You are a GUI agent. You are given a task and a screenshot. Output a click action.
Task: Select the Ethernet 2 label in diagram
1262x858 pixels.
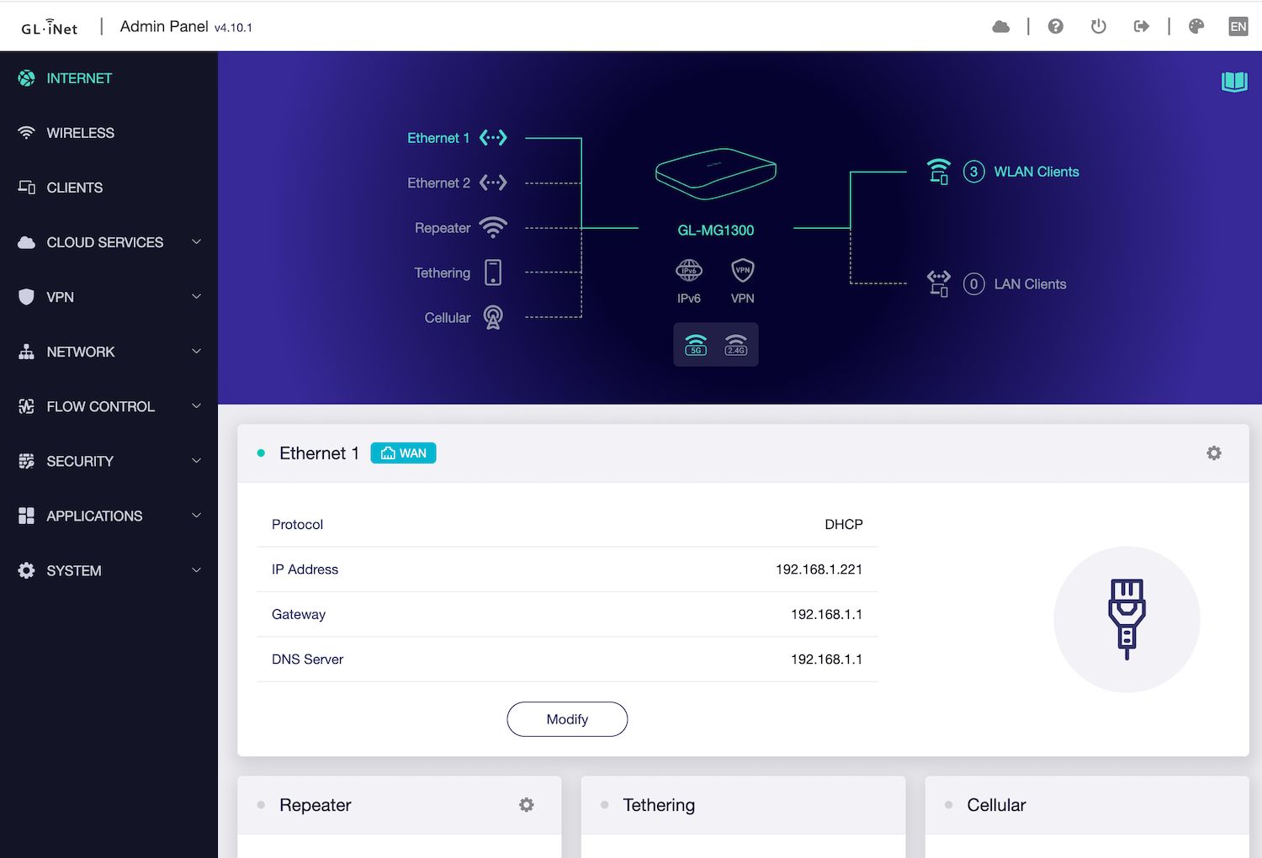point(438,183)
